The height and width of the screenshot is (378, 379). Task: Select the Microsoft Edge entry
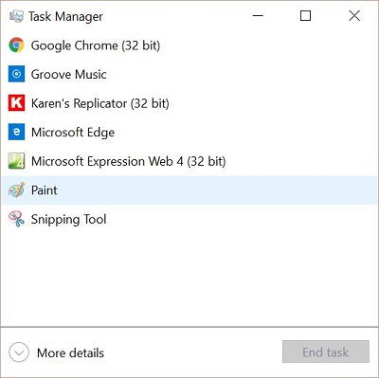[189, 132]
